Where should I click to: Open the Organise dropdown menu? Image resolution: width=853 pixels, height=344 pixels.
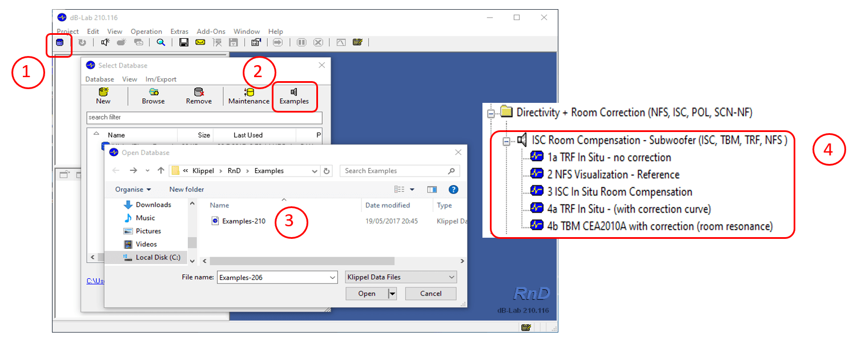(133, 189)
